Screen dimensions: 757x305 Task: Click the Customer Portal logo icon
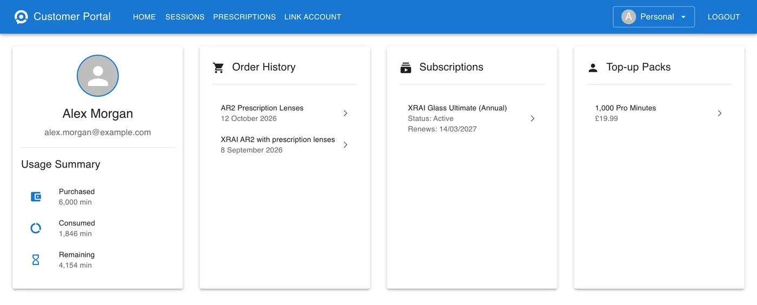tap(21, 17)
